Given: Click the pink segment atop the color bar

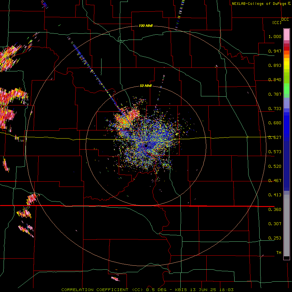Looking at the screenshot, I should (286, 35).
